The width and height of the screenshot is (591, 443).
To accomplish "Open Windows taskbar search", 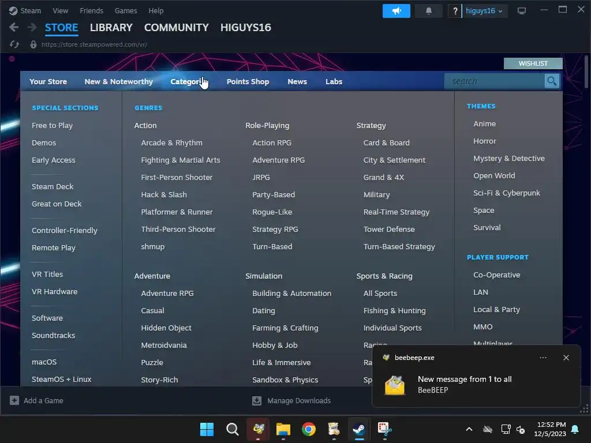I will [x=232, y=429].
